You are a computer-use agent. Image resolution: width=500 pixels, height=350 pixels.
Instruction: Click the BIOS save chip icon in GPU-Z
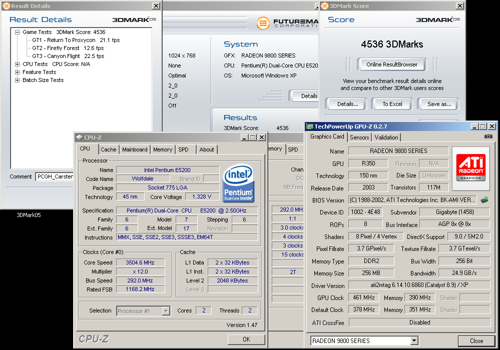pyautogui.click(x=484, y=199)
